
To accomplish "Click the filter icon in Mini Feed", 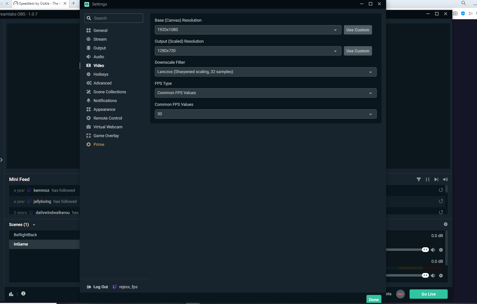I will [x=419, y=179].
